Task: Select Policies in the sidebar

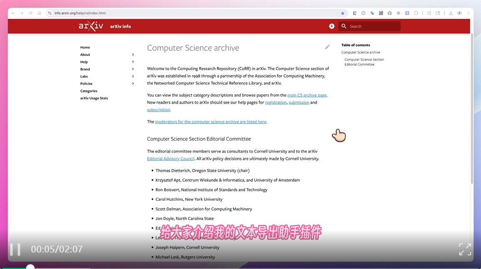Action: [x=86, y=84]
